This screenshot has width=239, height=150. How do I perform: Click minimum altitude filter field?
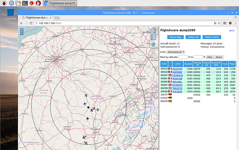[183, 57]
